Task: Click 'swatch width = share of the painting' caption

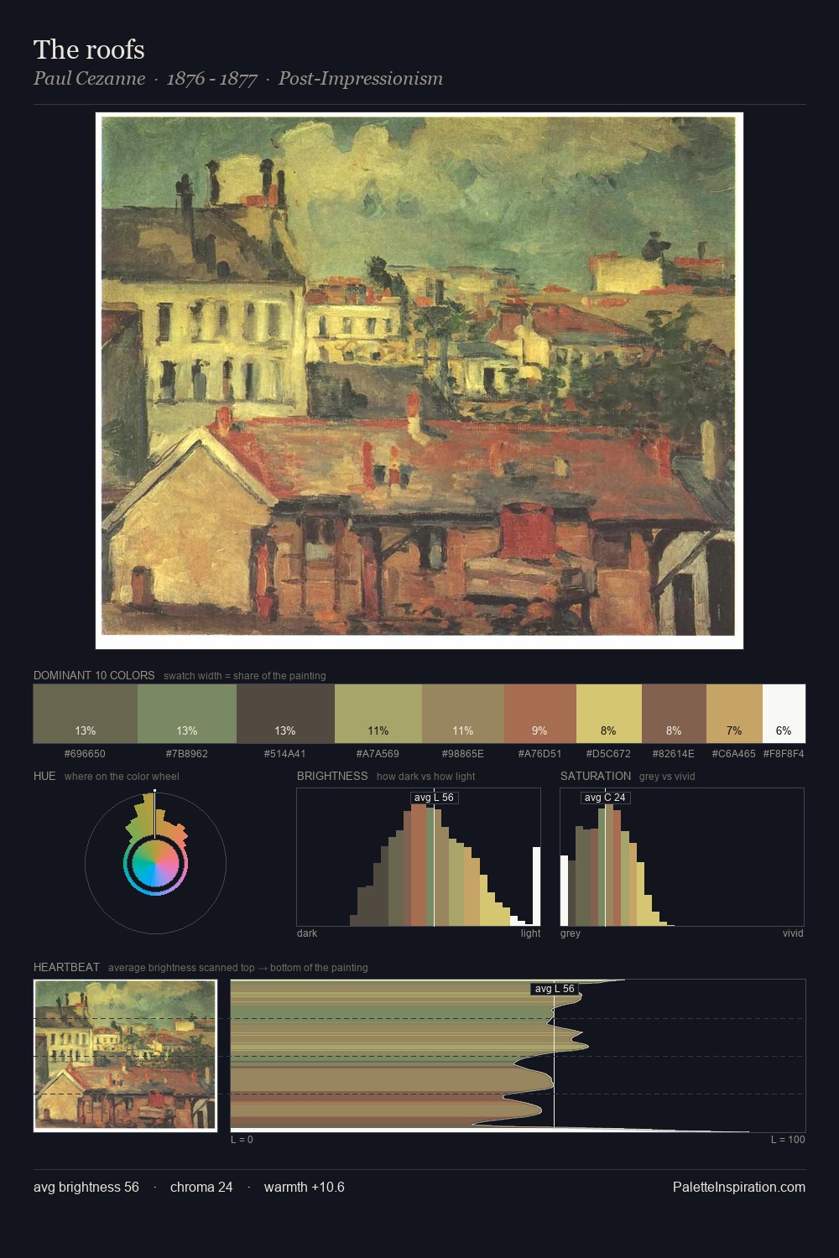Action: coord(245,676)
